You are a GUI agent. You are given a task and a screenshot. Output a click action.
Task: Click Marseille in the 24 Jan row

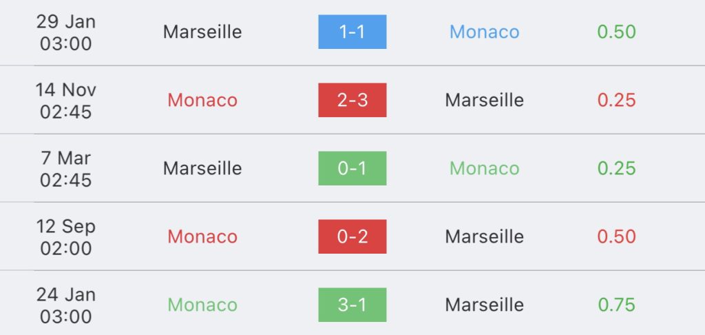click(484, 305)
